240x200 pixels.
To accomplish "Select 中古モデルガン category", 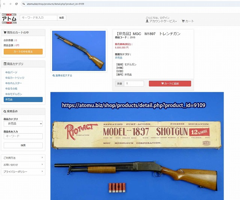I will click(x=13, y=94).
